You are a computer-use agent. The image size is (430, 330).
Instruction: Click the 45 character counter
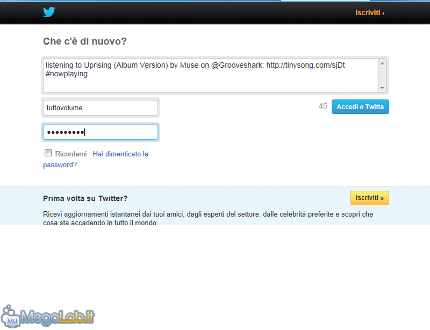[x=323, y=106]
